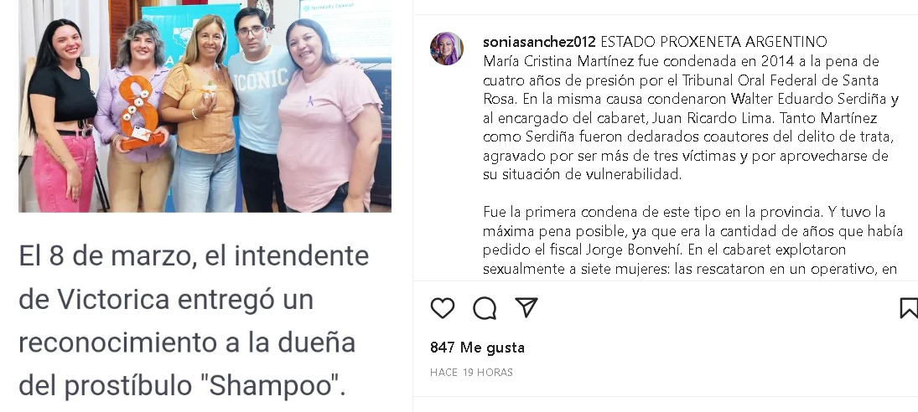Click the soniasanchez012 username link
Viewport: 918px width, 412px height.
coord(539,42)
